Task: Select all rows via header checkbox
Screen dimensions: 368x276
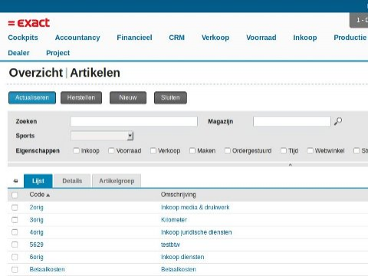Action: tap(15, 195)
